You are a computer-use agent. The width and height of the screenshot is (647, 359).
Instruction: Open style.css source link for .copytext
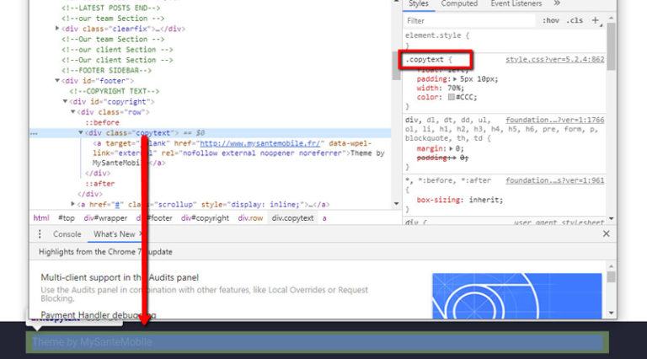(554, 60)
